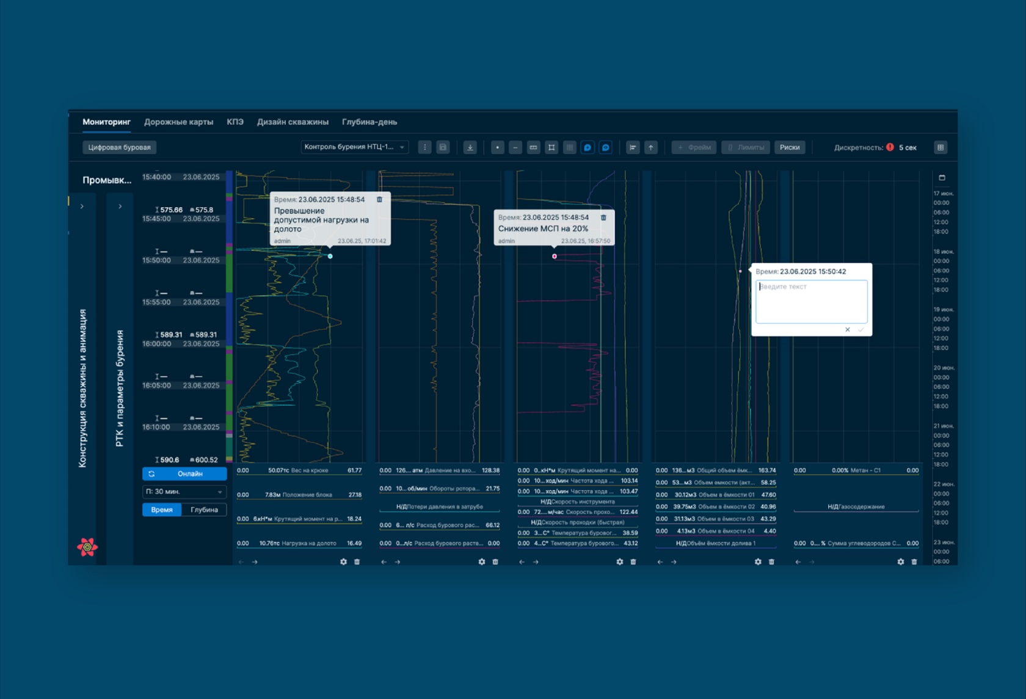Image resolution: width=1026 pixels, height=699 pixels.
Task: Click the 'Введите текст' comment input field
Action: (811, 301)
